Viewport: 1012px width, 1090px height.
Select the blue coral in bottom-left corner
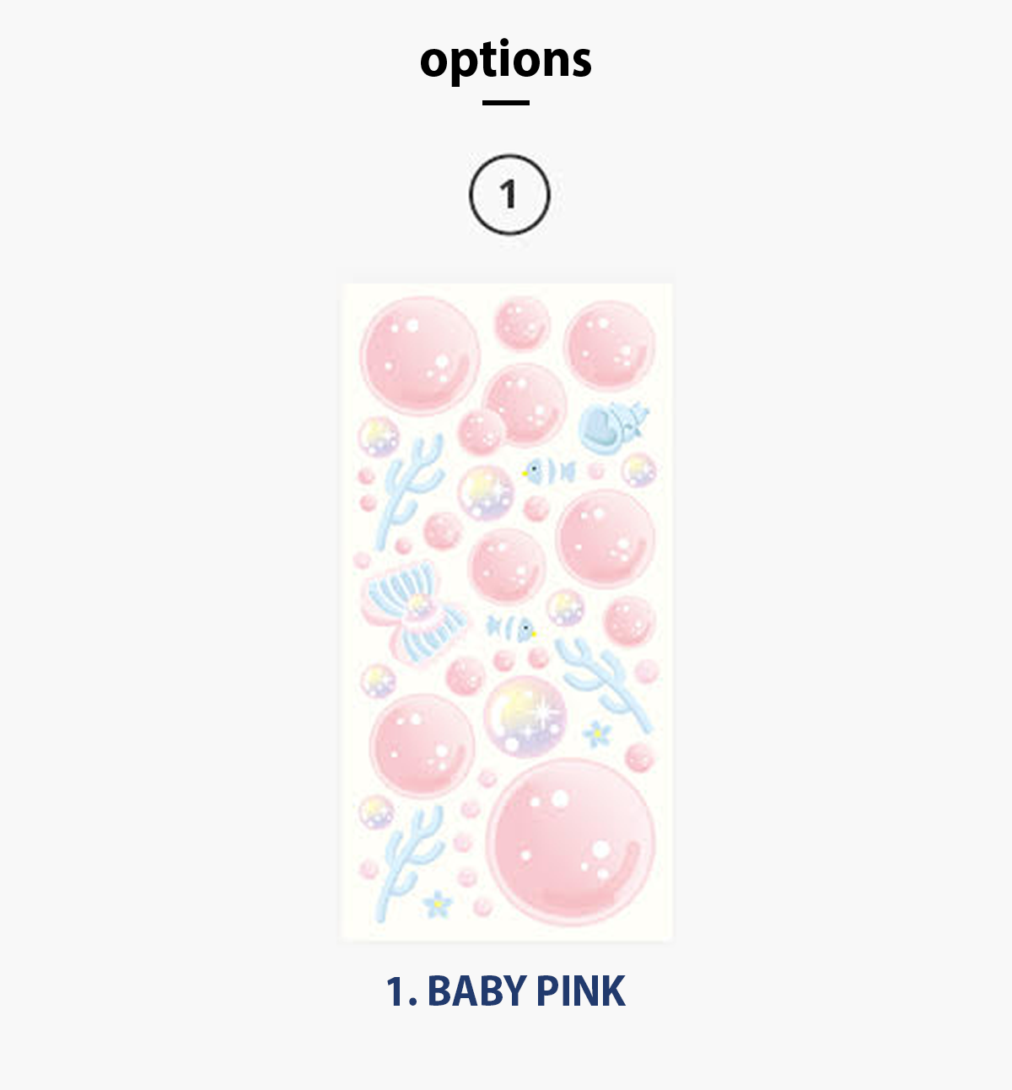point(408,852)
